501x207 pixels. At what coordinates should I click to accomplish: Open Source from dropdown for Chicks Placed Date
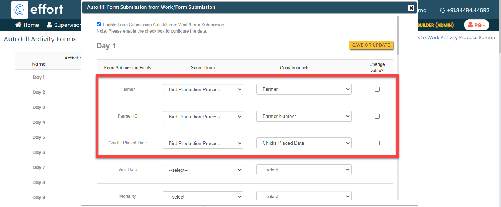(203, 143)
